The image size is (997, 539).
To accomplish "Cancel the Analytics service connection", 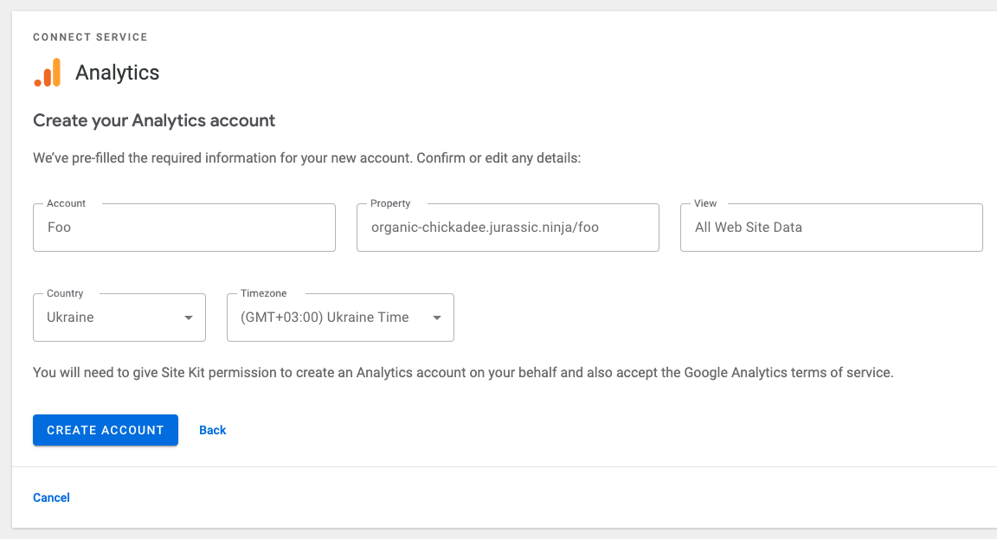I will 52,497.
